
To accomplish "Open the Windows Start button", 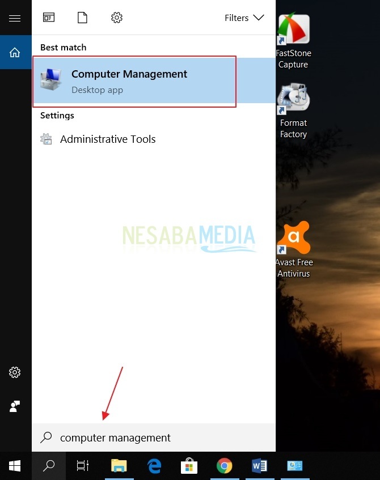I will click(x=15, y=466).
